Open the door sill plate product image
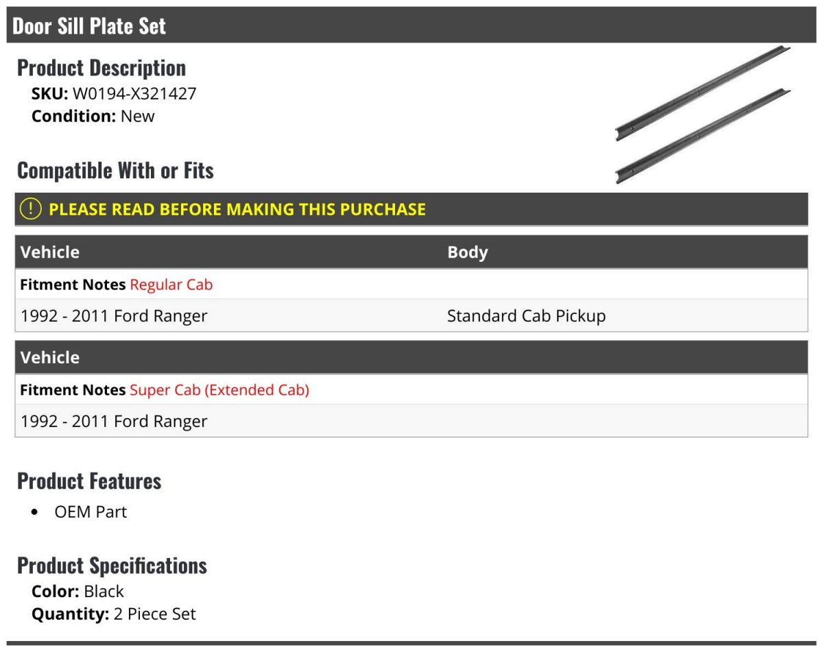The image size is (823, 652). coord(703,115)
